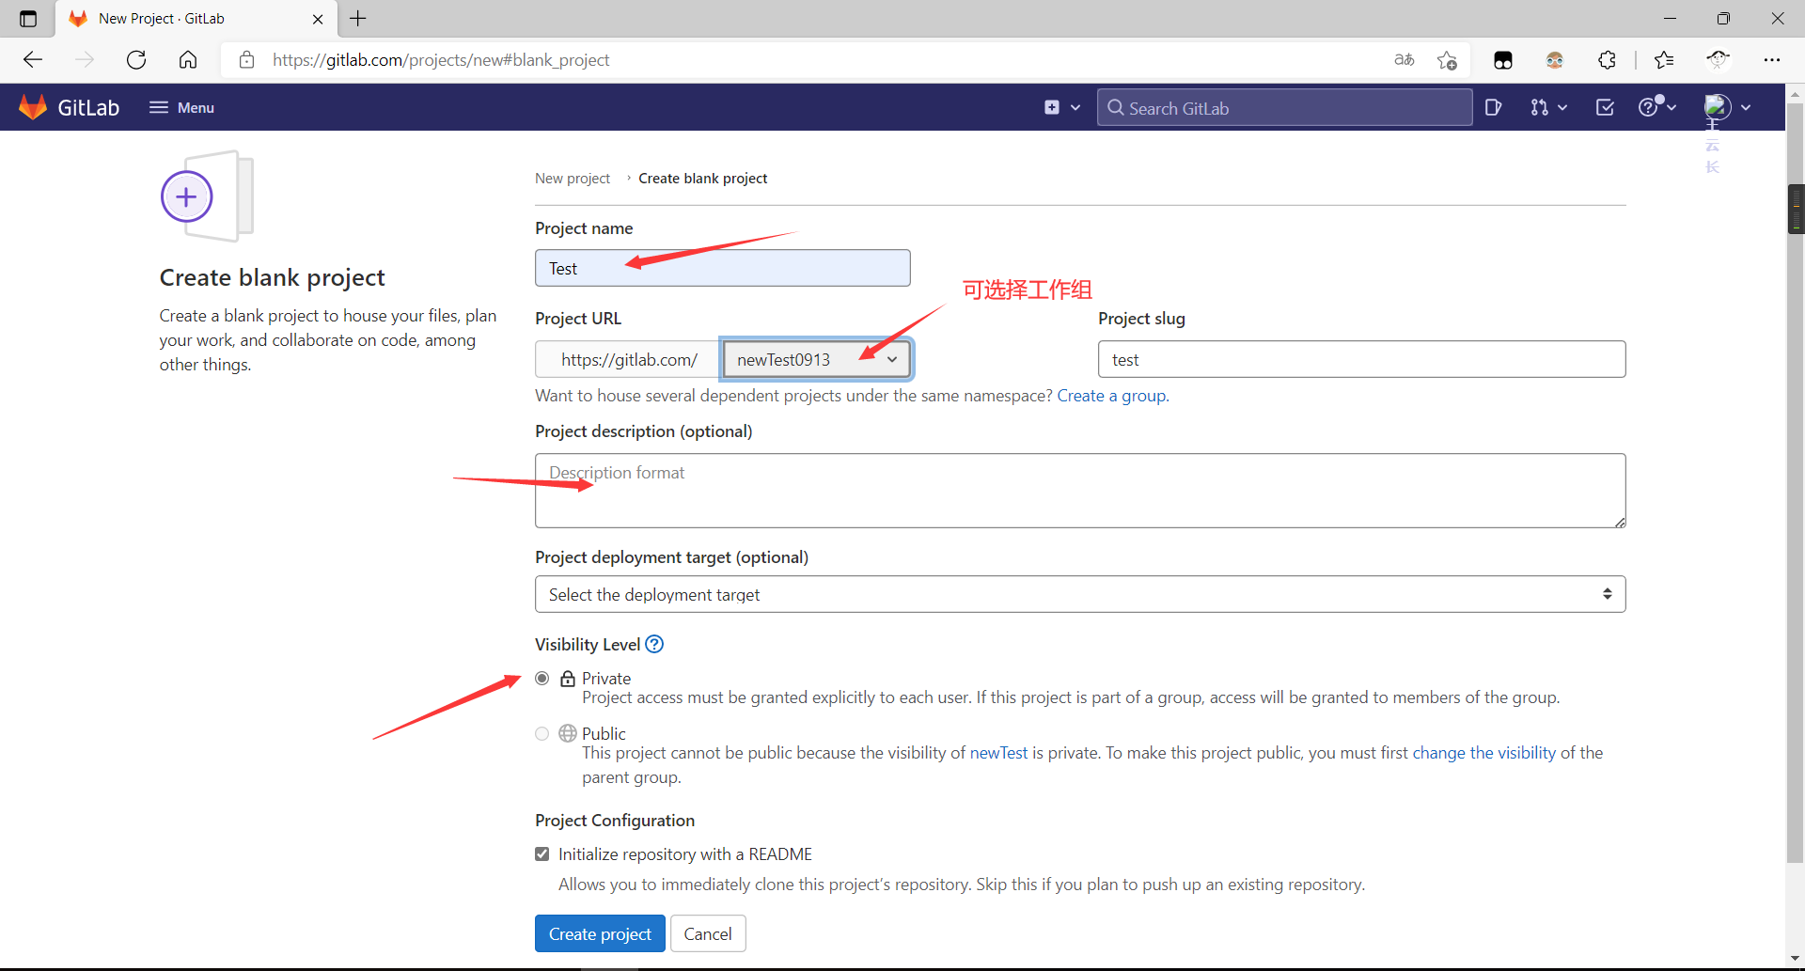Open the browser extensions puzzle icon

click(1608, 60)
